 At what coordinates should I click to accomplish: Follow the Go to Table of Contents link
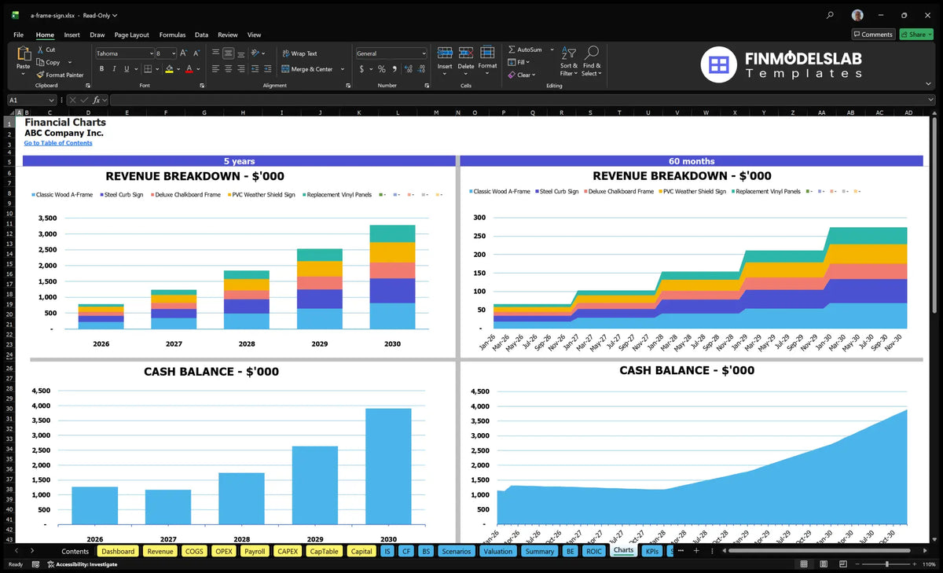58,143
